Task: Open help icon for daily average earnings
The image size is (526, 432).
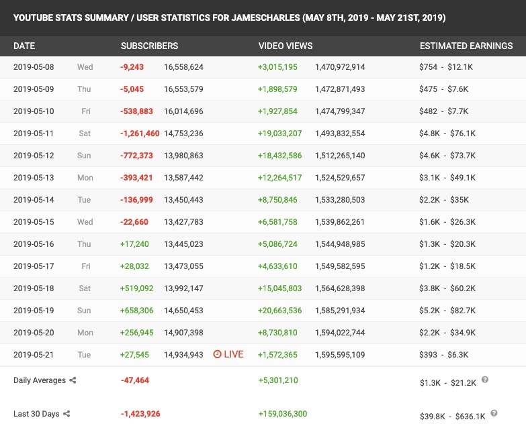Action: point(485,380)
